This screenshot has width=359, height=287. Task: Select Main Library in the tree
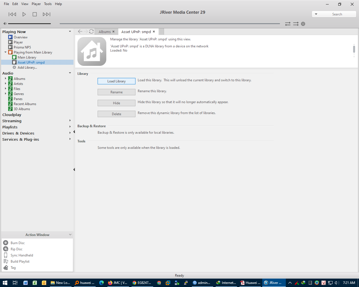coord(27,57)
